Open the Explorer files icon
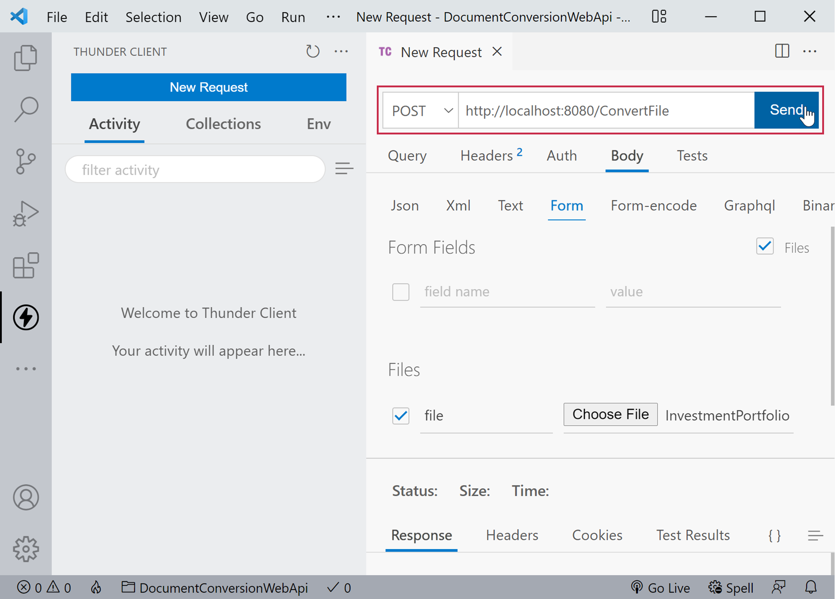 (26, 58)
